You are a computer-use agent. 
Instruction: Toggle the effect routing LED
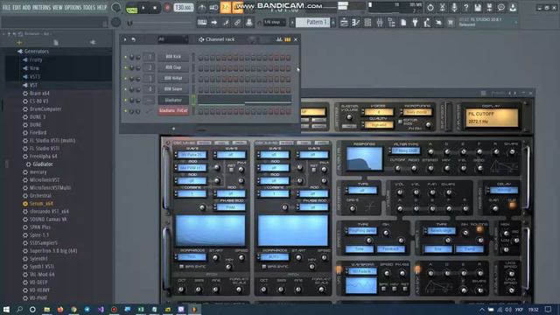479,229
